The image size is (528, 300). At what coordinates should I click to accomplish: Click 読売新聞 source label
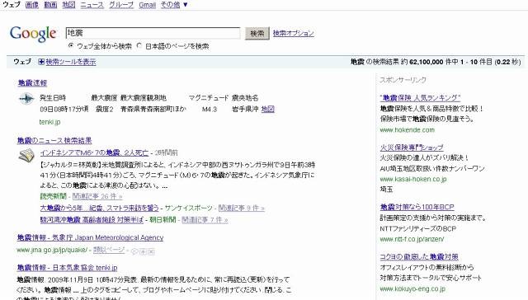[53, 196]
